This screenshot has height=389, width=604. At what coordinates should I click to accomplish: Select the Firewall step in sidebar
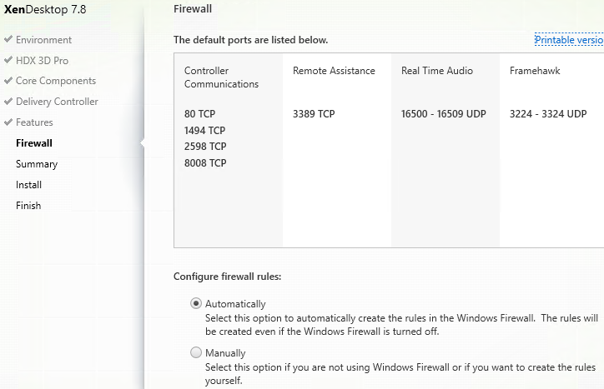pyautogui.click(x=34, y=143)
